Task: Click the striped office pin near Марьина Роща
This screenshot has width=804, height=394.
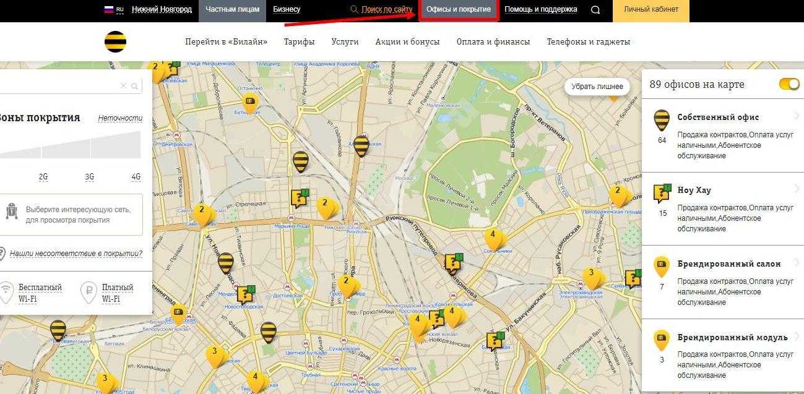Action: 300,161
